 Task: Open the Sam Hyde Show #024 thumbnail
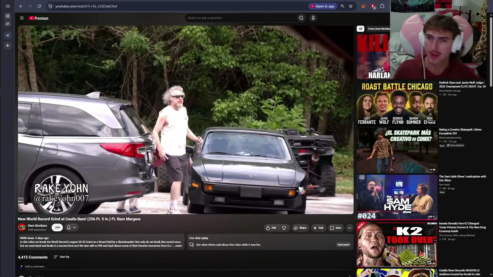coord(397,197)
